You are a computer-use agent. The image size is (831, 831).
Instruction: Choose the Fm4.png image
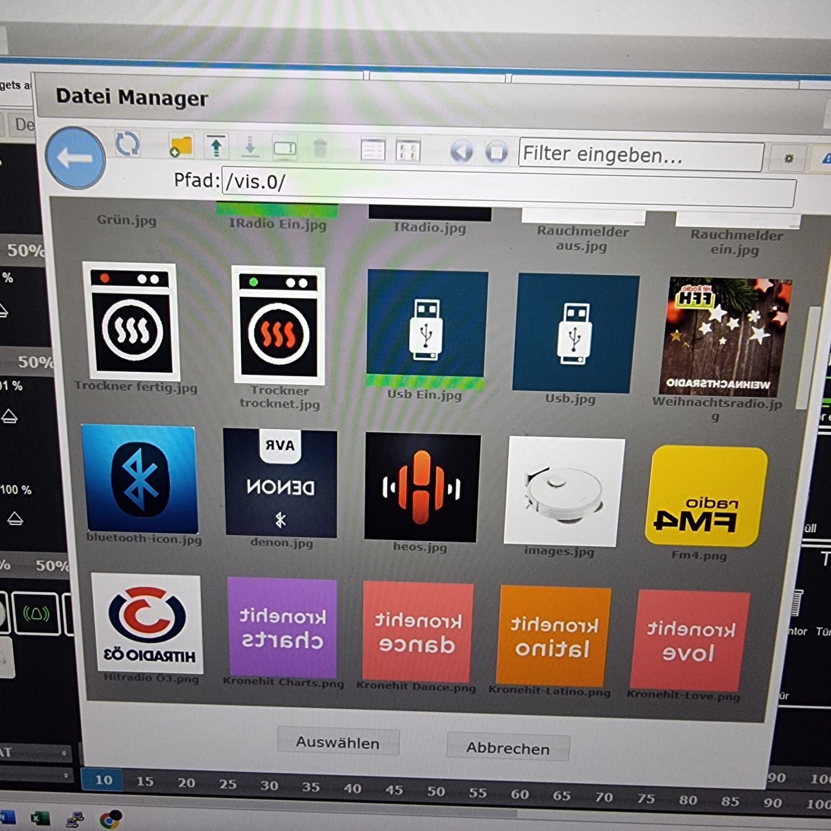(x=705, y=496)
